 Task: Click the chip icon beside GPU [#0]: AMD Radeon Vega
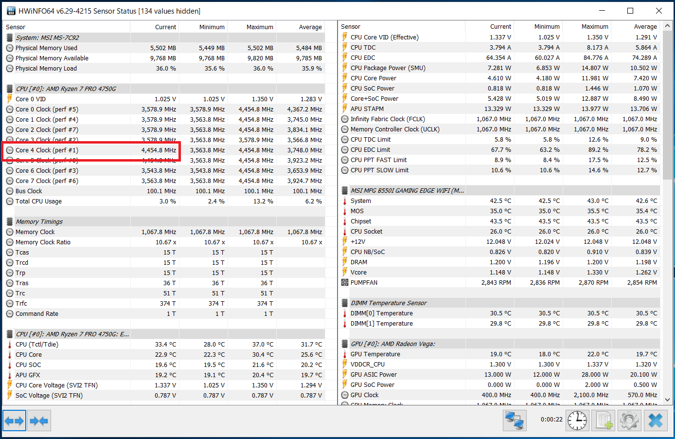(345, 344)
